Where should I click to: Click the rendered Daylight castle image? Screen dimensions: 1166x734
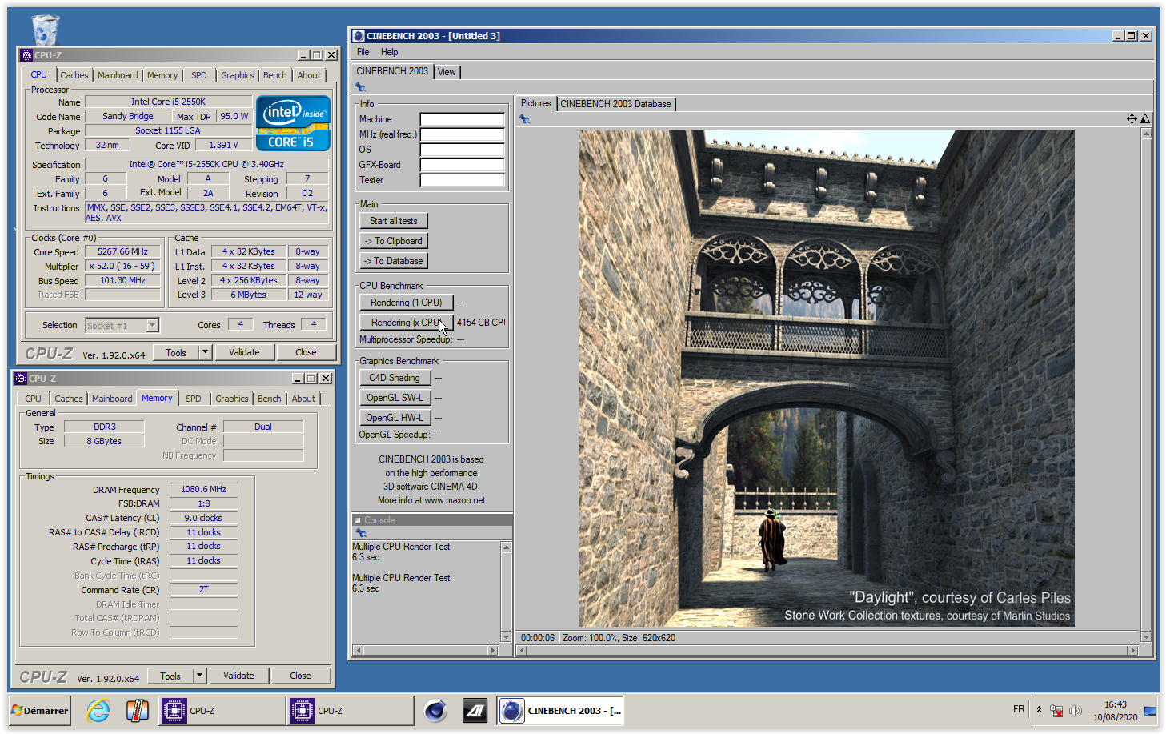click(x=826, y=378)
